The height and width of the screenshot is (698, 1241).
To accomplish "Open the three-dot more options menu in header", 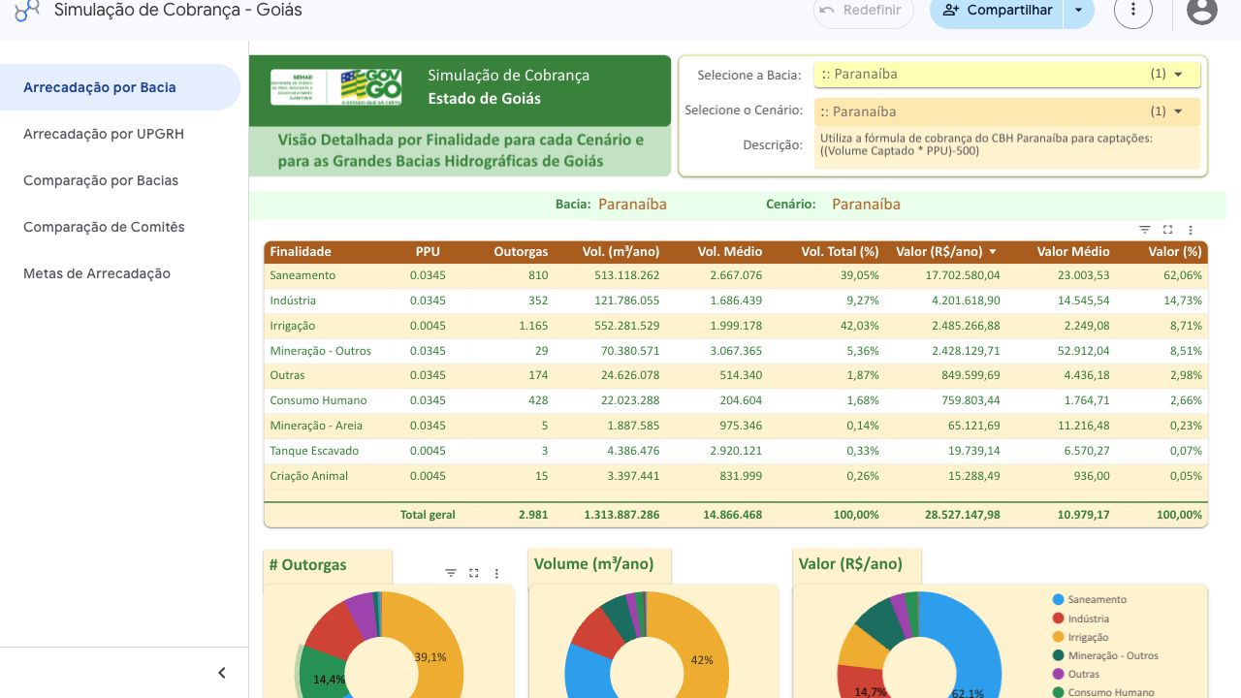I will tap(1133, 11).
